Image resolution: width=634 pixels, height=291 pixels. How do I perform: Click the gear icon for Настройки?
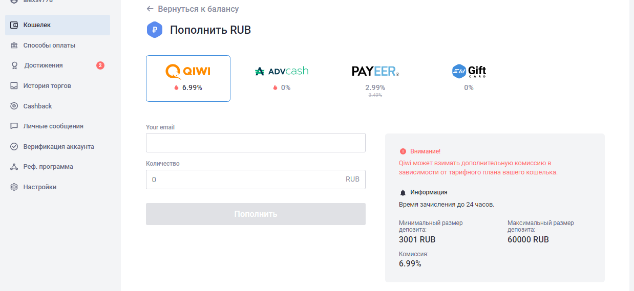click(x=14, y=187)
